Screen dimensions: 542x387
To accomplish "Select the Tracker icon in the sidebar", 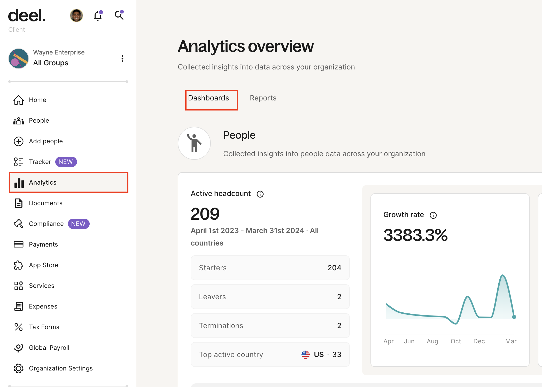I will (x=18, y=162).
